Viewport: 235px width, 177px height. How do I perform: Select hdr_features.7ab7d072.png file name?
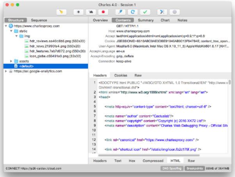[x=57, y=51]
